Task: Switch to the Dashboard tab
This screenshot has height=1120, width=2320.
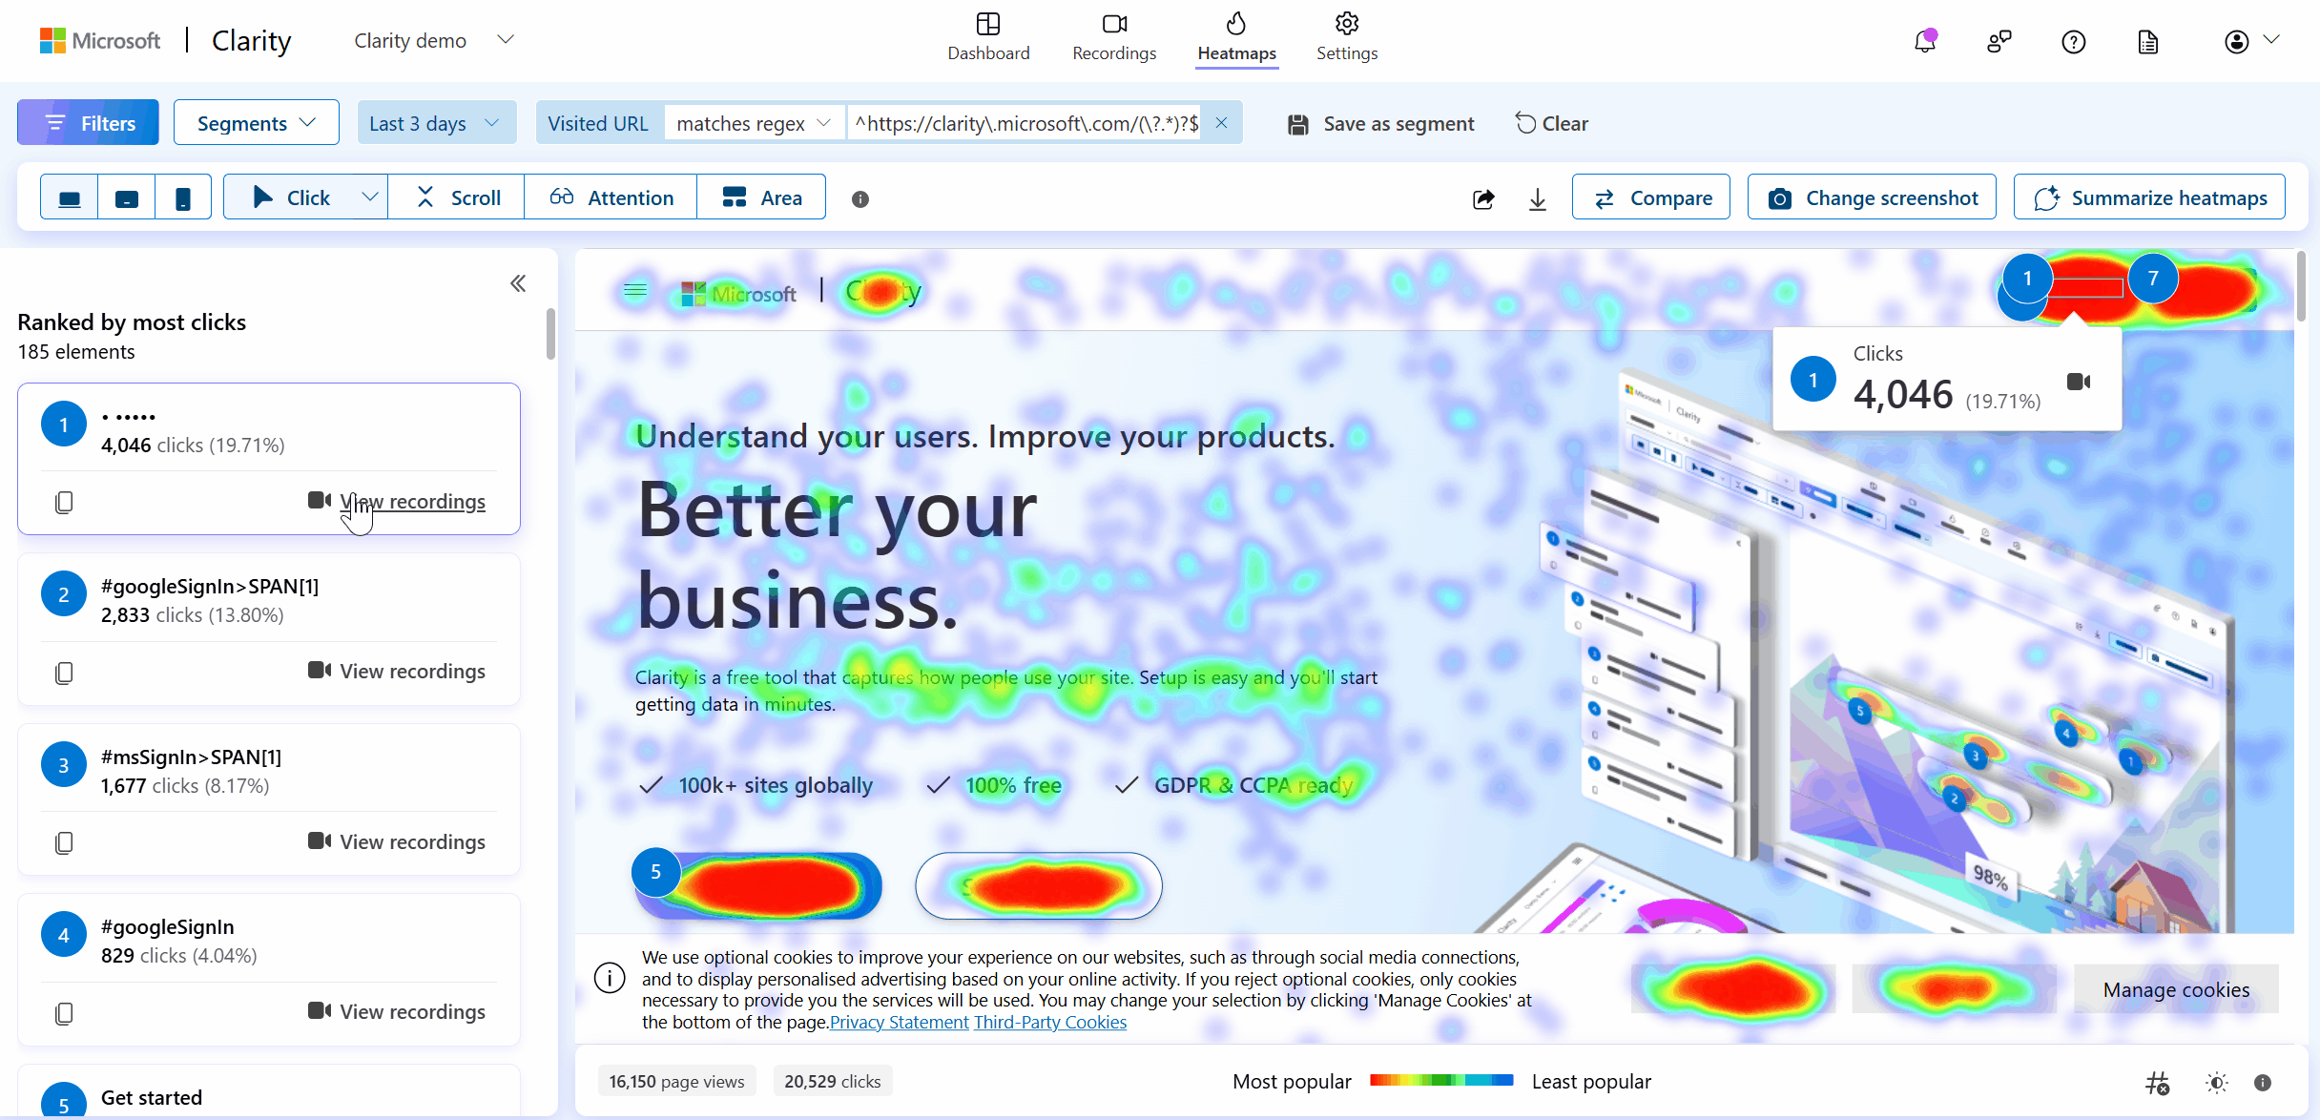Action: (988, 40)
